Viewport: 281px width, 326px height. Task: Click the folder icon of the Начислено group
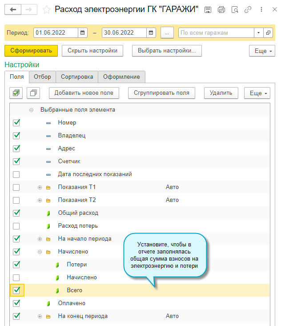pyautogui.click(x=48, y=252)
